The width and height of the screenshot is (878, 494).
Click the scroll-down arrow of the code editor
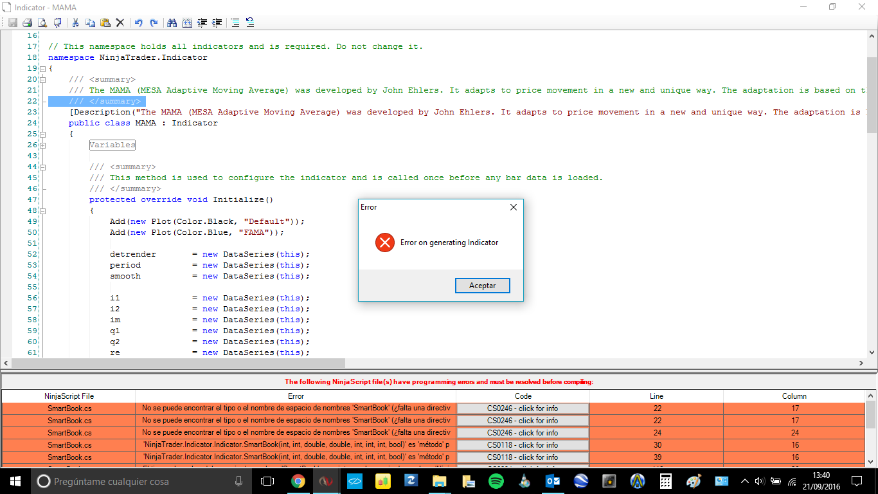point(872,352)
